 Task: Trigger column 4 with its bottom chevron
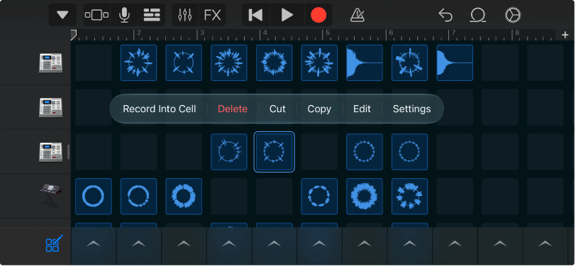click(229, 244)
